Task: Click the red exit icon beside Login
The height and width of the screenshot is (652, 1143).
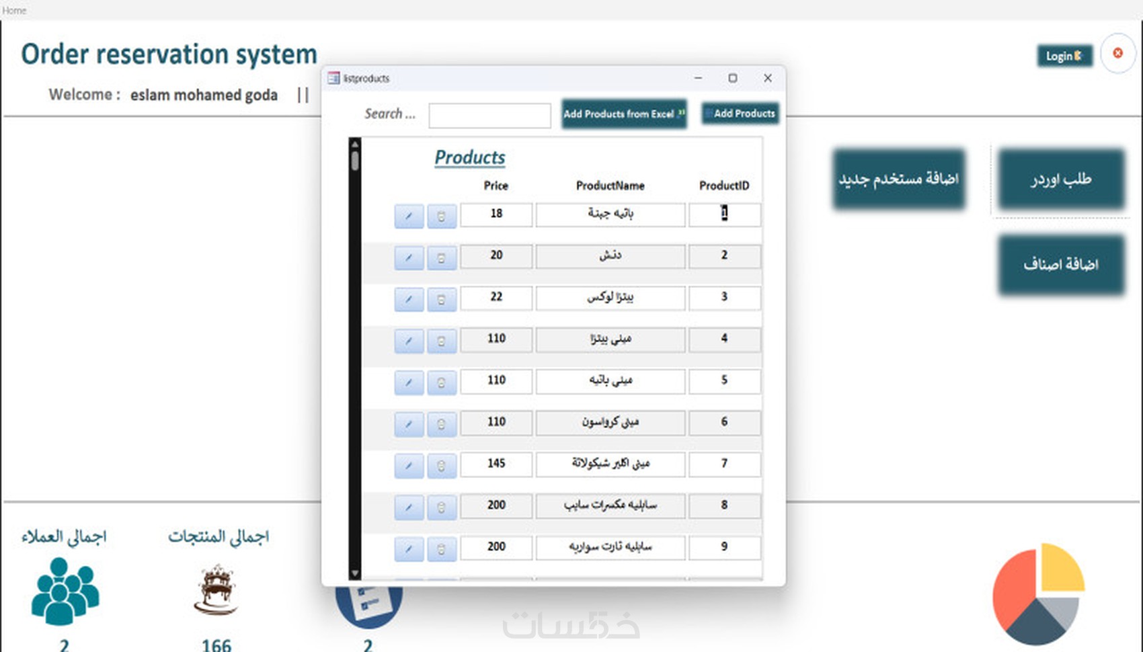Action: 1117,53
